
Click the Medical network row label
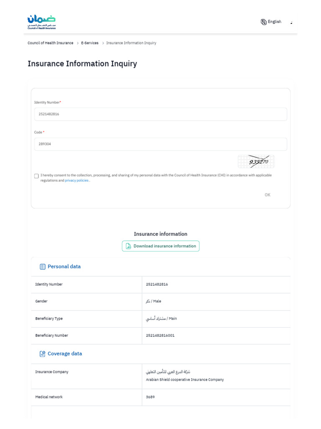49,397
